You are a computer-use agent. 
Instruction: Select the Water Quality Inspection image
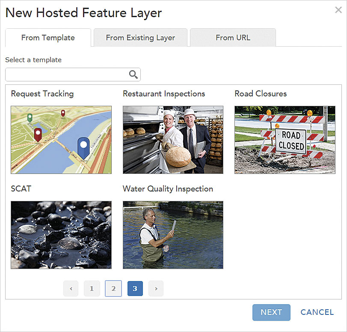click(x=173, y=235)
